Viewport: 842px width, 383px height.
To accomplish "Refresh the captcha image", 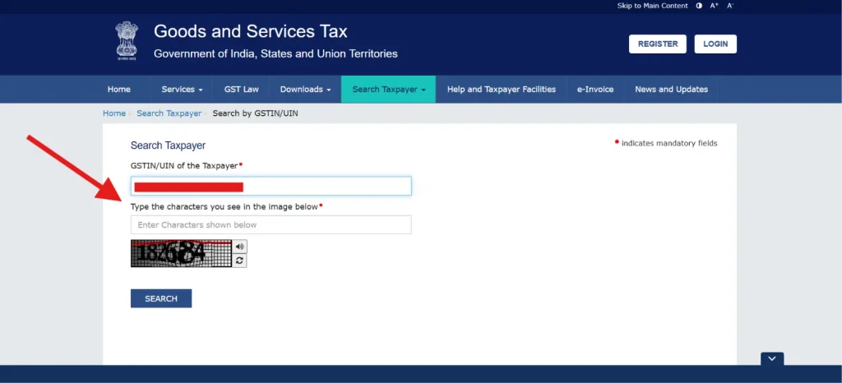I will pos(239,261).
